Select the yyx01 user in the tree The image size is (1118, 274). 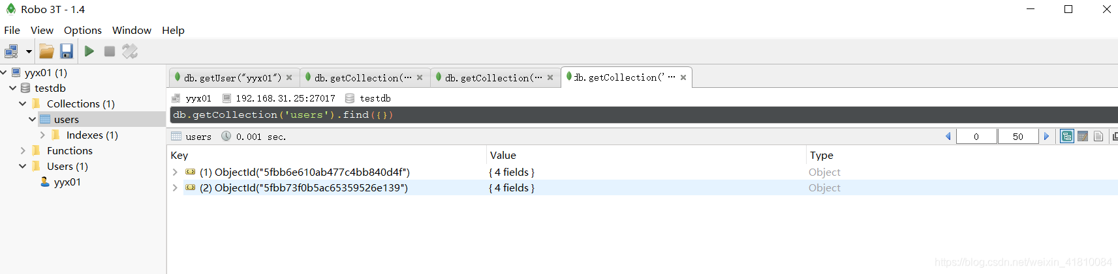pos(67,182)
